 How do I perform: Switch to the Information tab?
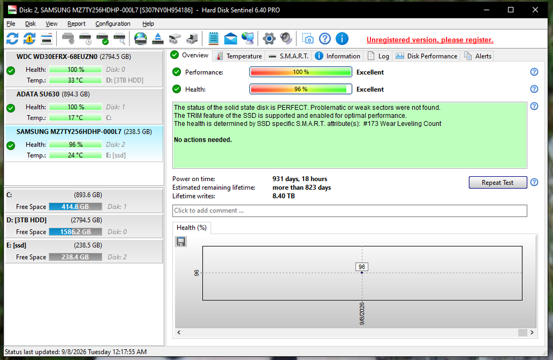pyautogui.click(x=338, y=56)
